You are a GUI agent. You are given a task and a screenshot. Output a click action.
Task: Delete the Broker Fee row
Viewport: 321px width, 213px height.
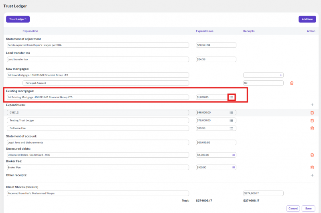[312, 167]
